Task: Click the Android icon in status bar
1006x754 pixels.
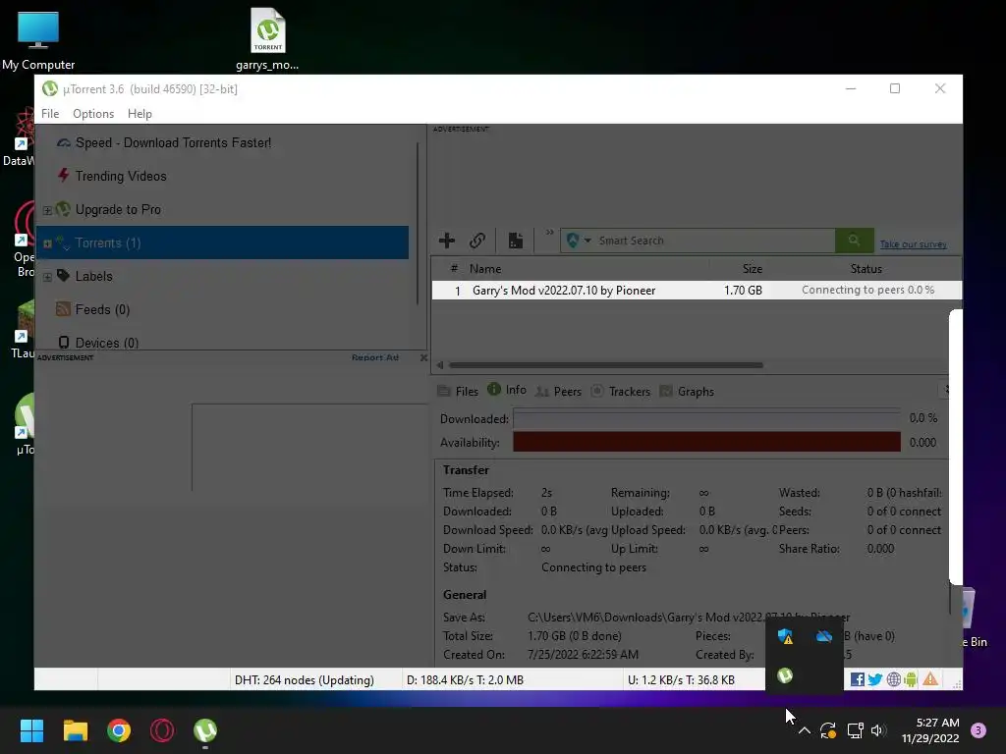Action: [x=911, y=679]
